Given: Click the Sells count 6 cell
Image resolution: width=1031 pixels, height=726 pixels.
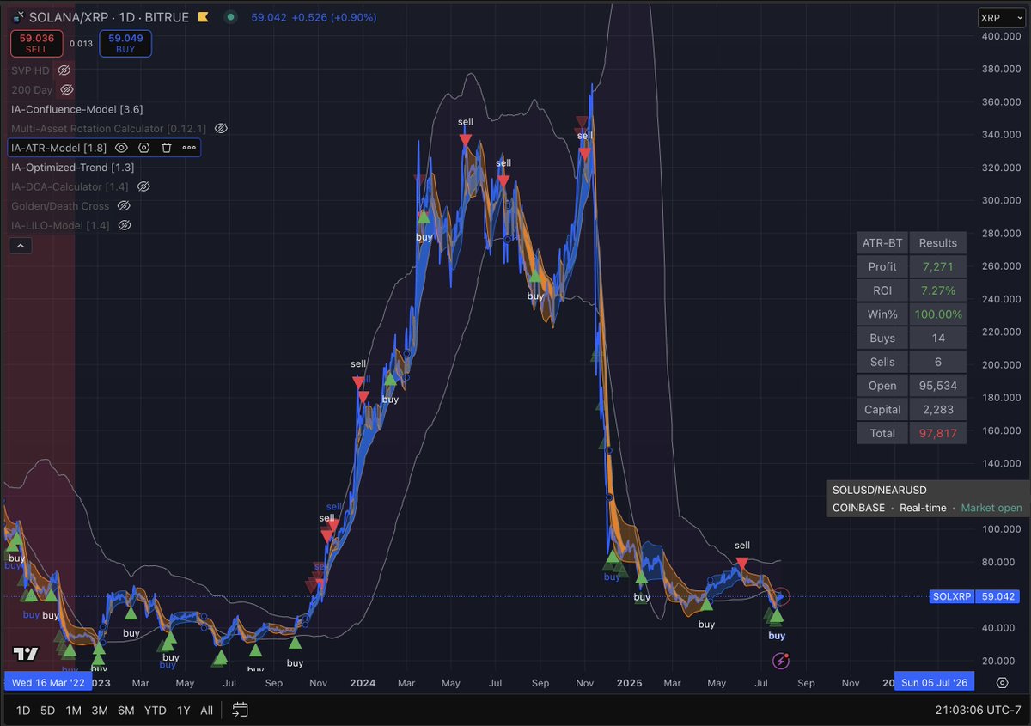Looking at the screenshot, I should (937, 362).
